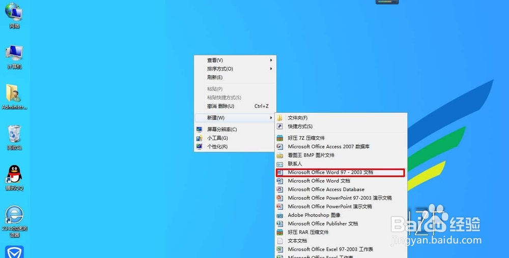The height and width of the screenshot is (258, 509).
Task: Click the 好压 7Z archive icon
Action: click(x=279, y=138)
